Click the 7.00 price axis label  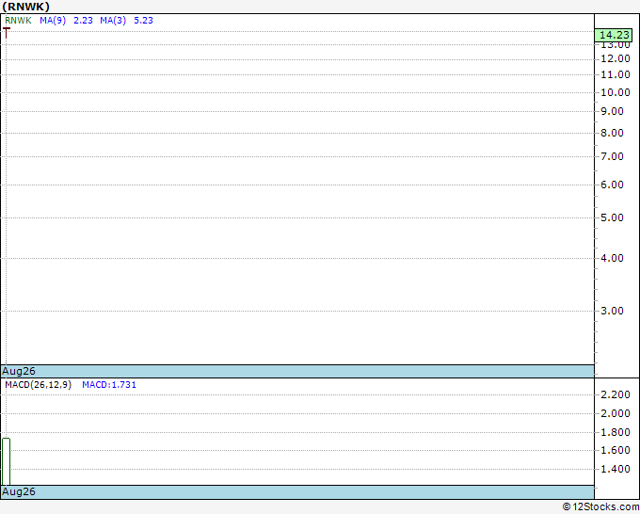pyautogui.click(x=612, y=157)
